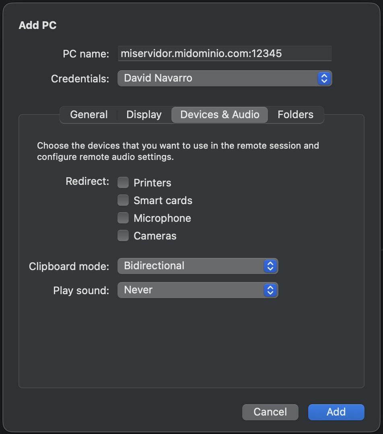Open the Display tab
This screenshot has width=383, height=434.
point(144,115)
